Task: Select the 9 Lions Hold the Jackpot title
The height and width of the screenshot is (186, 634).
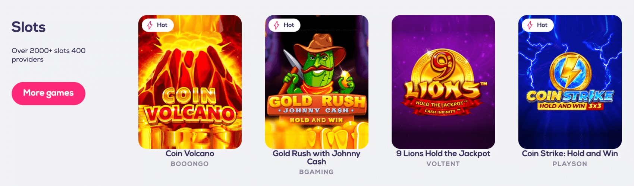Action: point(443,153)
